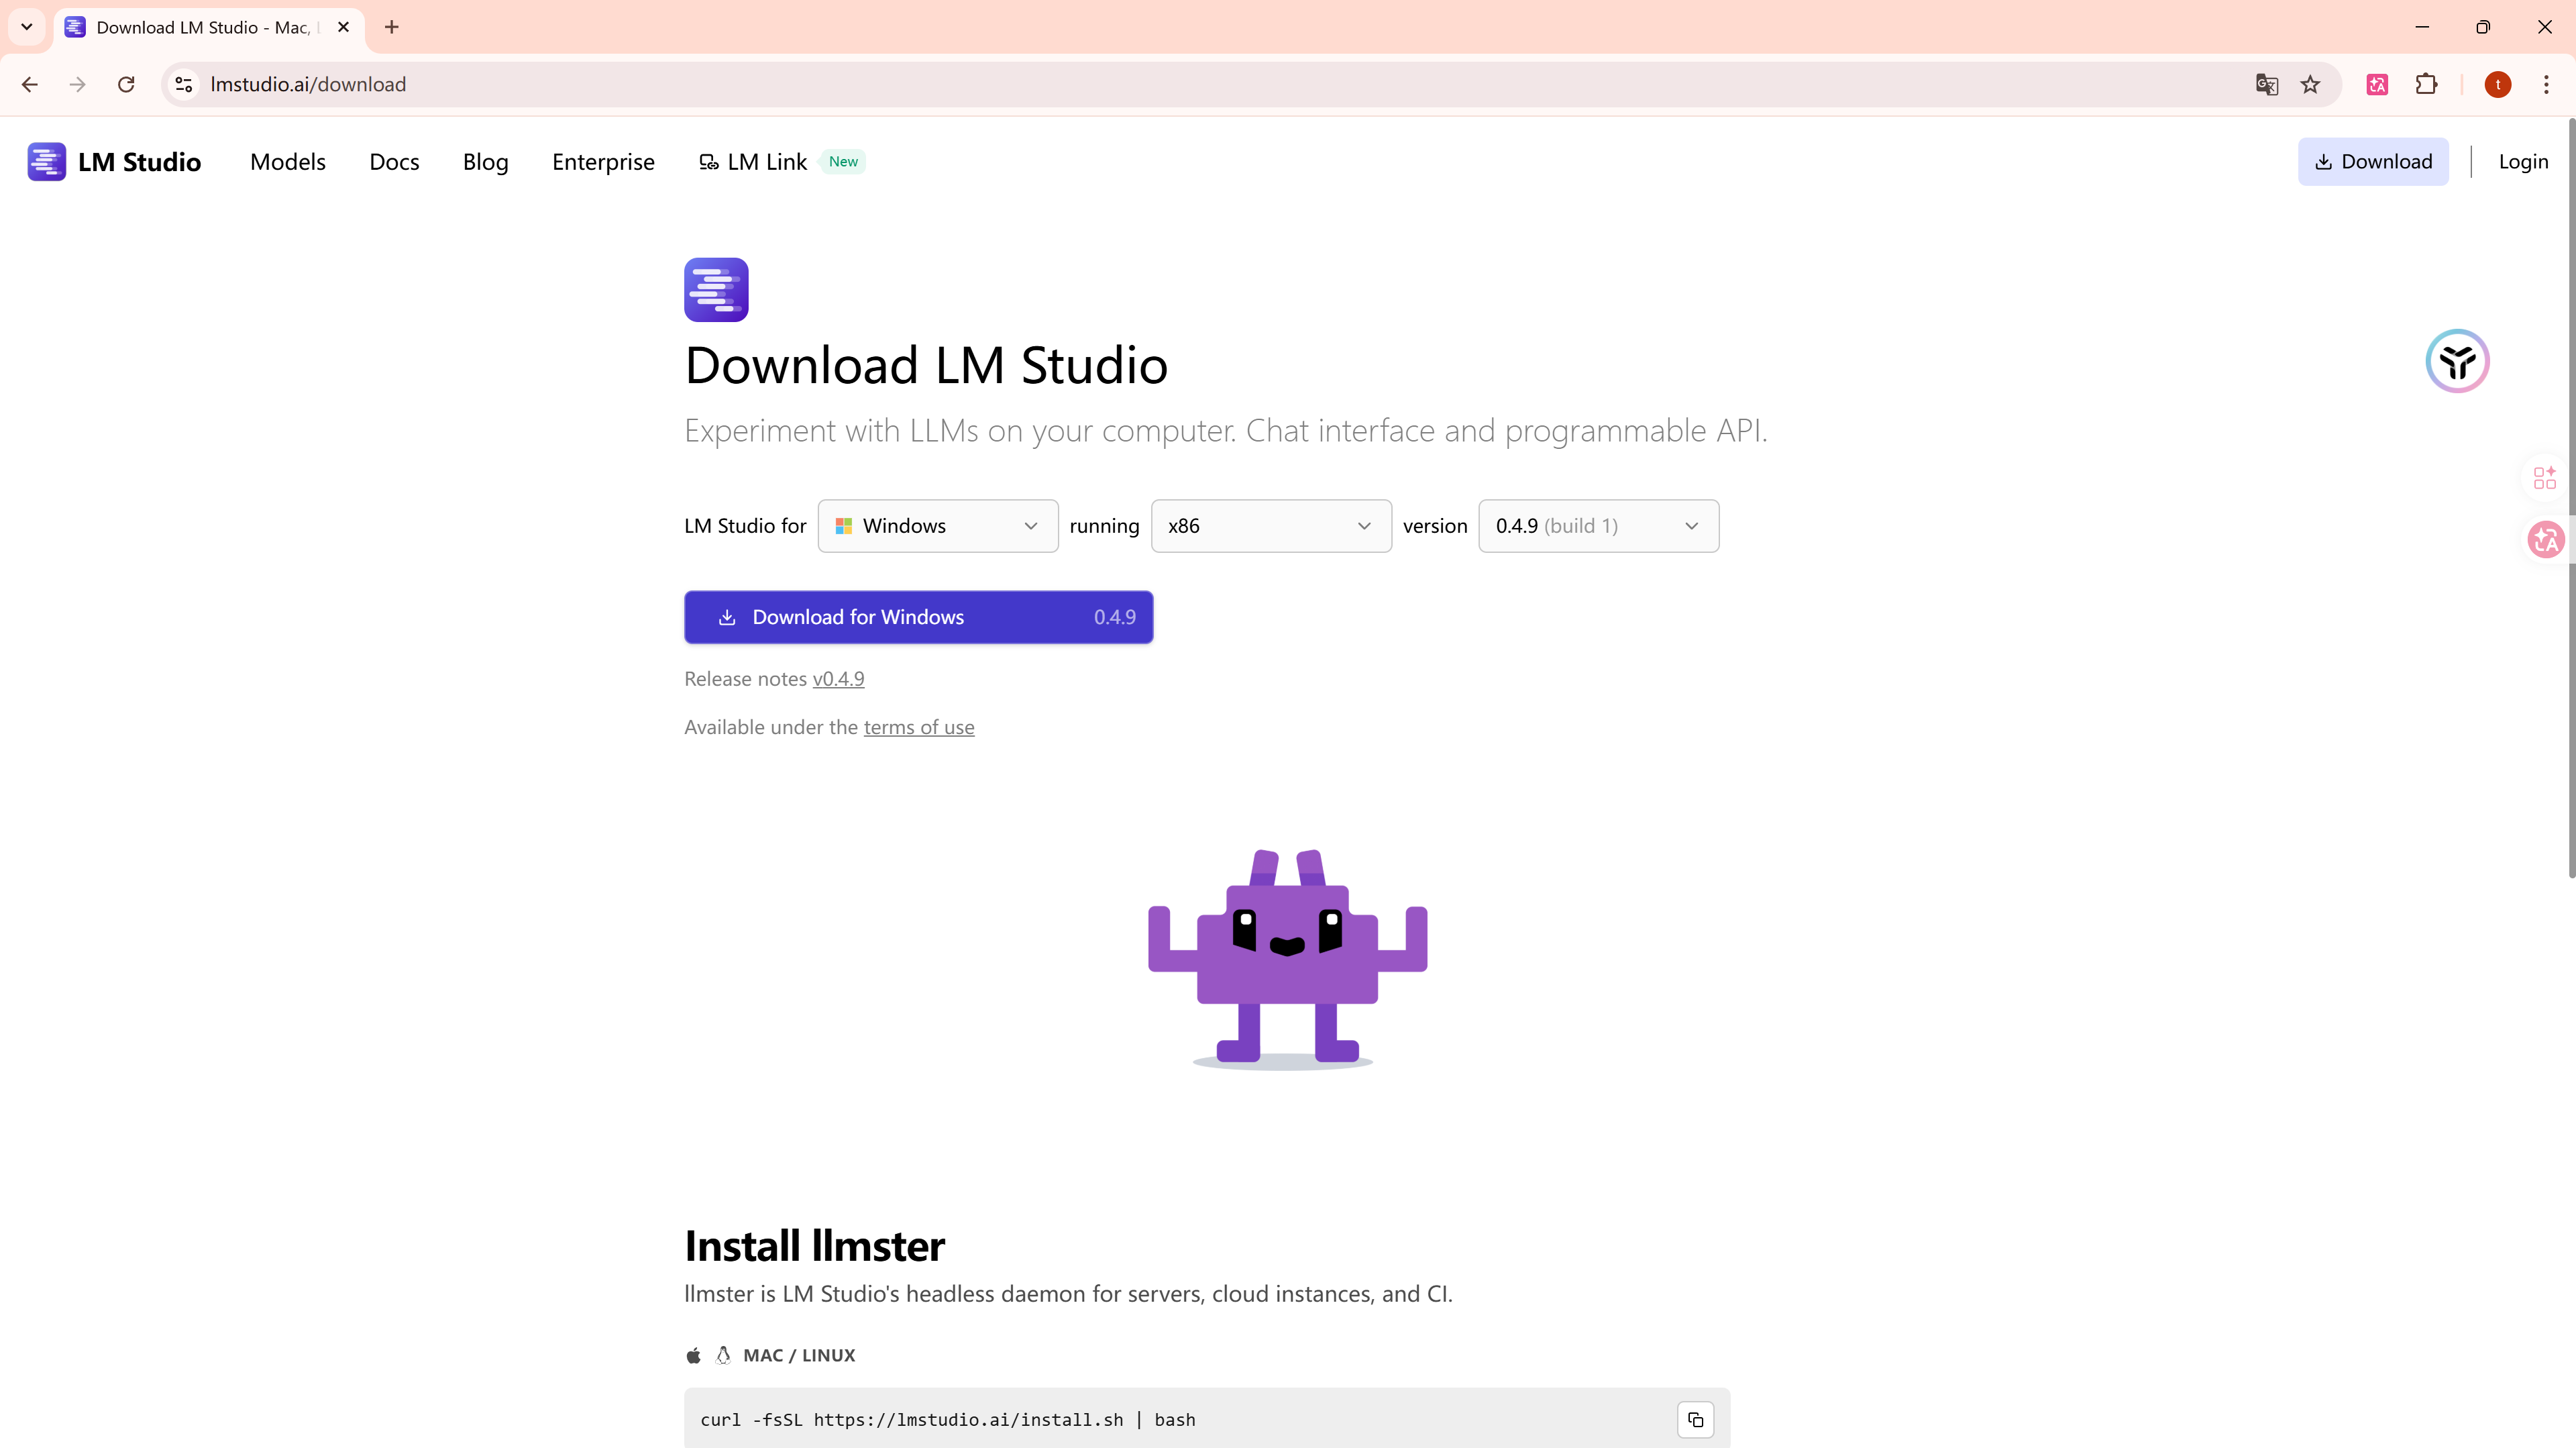The width and height of the screenshot is (2576, 1448).
Task: Open the Models menu item
Action: pos(288,162)
